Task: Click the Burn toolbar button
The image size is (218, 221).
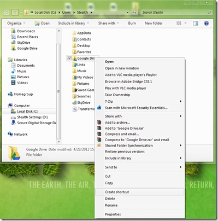Action: (x=132, y=23)
